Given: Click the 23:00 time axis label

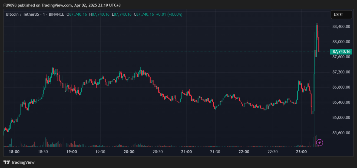Looking at the screenshot, I should pyautogui.click(x=301, y=152).
